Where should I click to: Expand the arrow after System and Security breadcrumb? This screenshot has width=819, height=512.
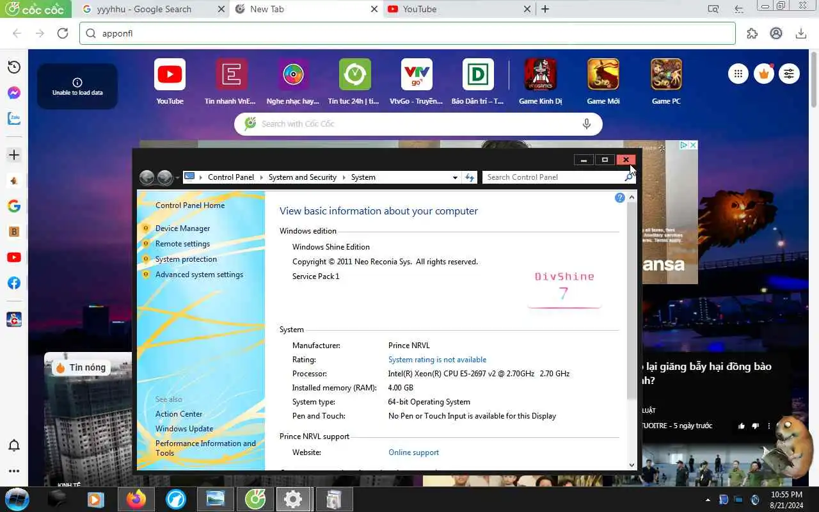[x=344, y=177]
